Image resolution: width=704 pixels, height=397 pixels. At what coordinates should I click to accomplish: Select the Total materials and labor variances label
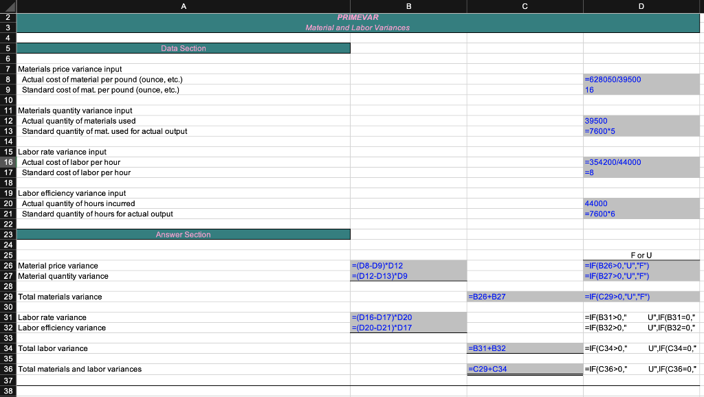click(183, 369)
